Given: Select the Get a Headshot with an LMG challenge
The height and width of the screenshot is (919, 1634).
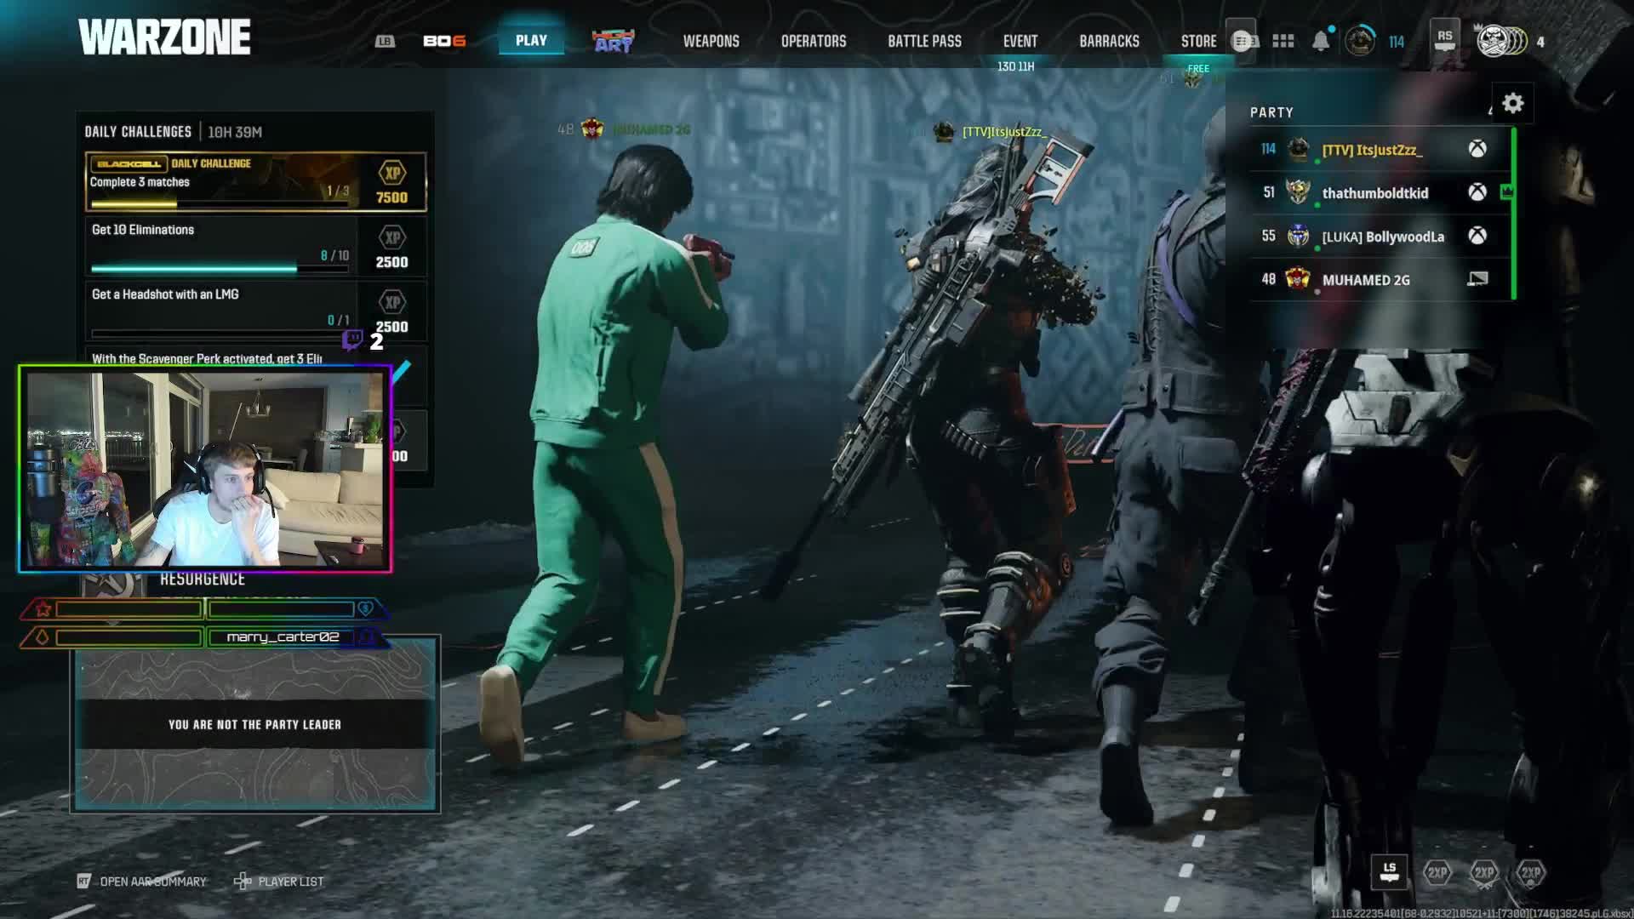Looking at the screenshot, I should pyautogui.click(x=255, y=311).
